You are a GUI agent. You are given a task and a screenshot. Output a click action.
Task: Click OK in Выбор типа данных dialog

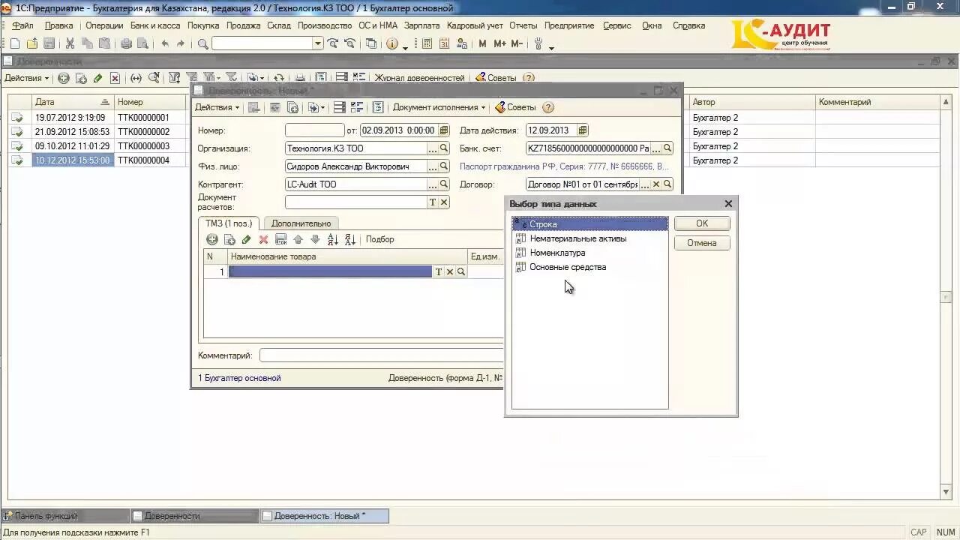coord(702,223)
